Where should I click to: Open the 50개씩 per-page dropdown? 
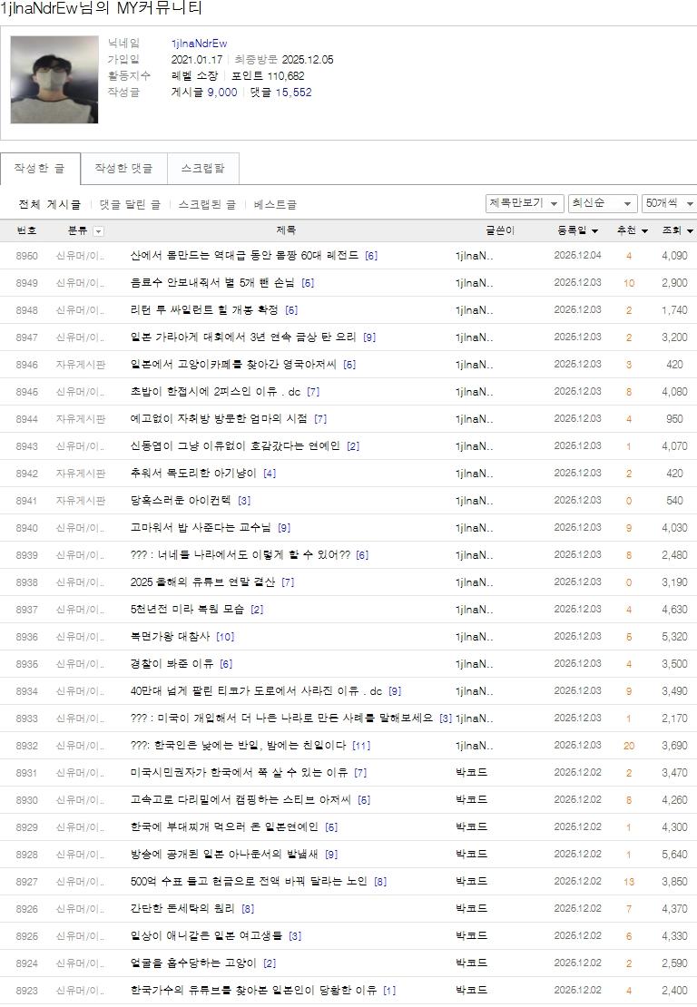coord(670,203)
